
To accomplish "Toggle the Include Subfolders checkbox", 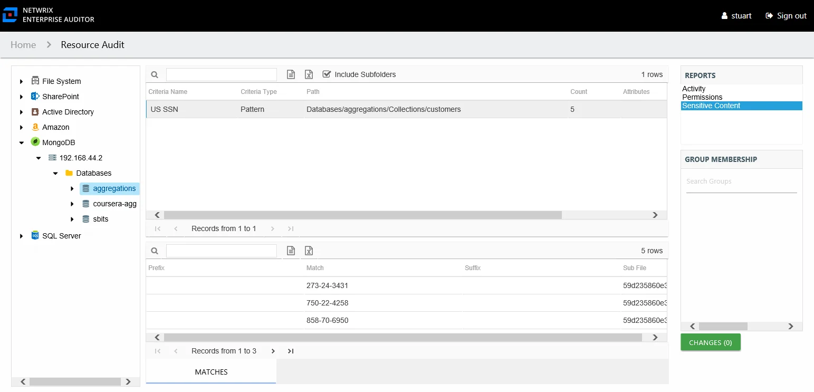I will tap(327, 74).
